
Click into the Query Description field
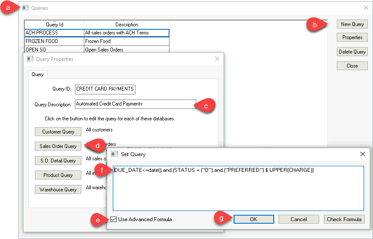(135, 104)
